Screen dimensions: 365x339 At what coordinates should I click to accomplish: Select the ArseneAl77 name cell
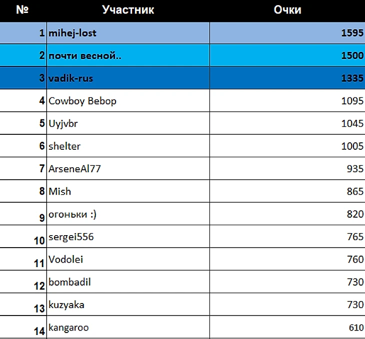coord(128,169)
